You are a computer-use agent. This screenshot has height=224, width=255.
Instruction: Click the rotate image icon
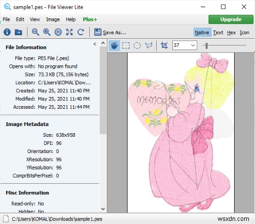point(81,32)
